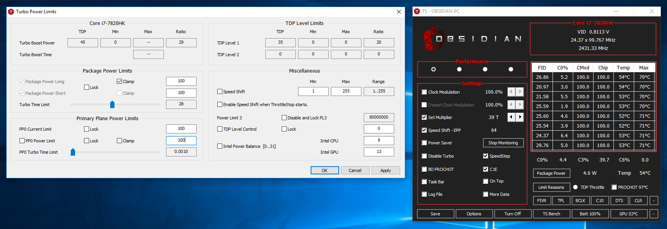Image resolution: width=667 pixels, height=229 pixels.
Task: Enable the Speed Shift checkbox in Miscellaneous
Action: [x=220, y=92]
